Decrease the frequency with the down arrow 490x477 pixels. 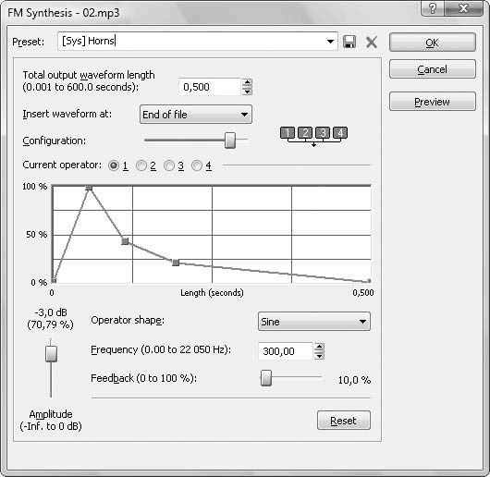(x=319, y=356)
